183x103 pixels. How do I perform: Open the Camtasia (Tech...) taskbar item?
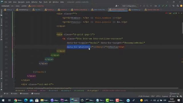point(110,100)
